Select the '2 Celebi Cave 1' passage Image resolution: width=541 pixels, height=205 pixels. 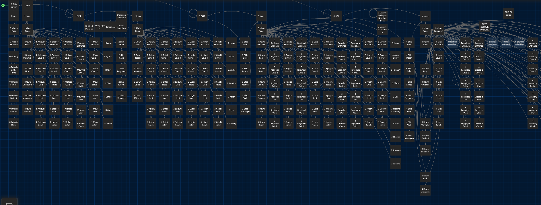coord(218,57)
